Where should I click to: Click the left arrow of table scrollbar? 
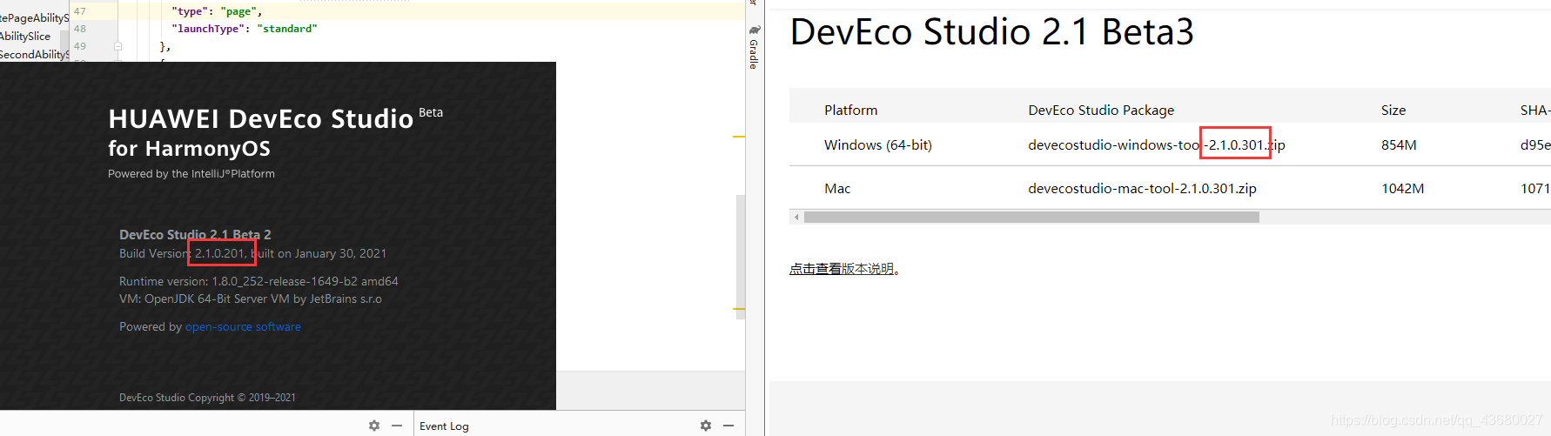click(x=796, y=217)
